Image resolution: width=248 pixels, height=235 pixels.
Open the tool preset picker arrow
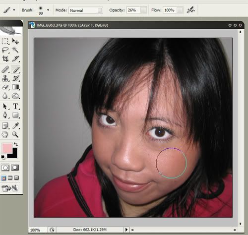click(14, 10)
